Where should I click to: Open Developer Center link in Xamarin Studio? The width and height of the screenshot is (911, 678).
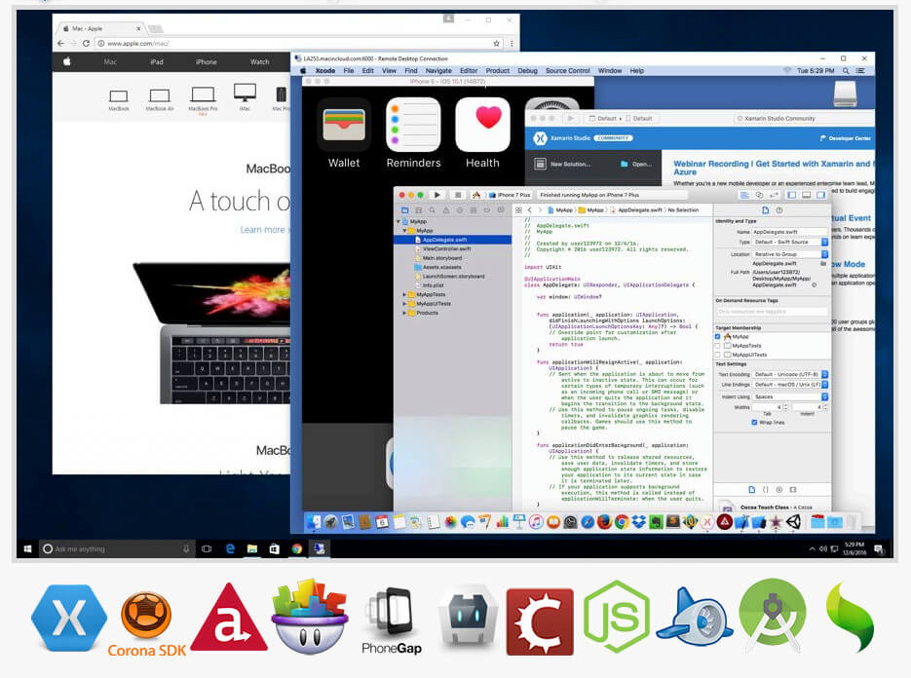tap(846, 138)
